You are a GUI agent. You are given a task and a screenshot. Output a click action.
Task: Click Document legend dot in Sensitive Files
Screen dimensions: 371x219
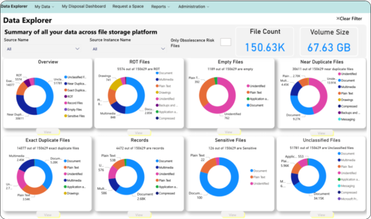pos(251,171)
